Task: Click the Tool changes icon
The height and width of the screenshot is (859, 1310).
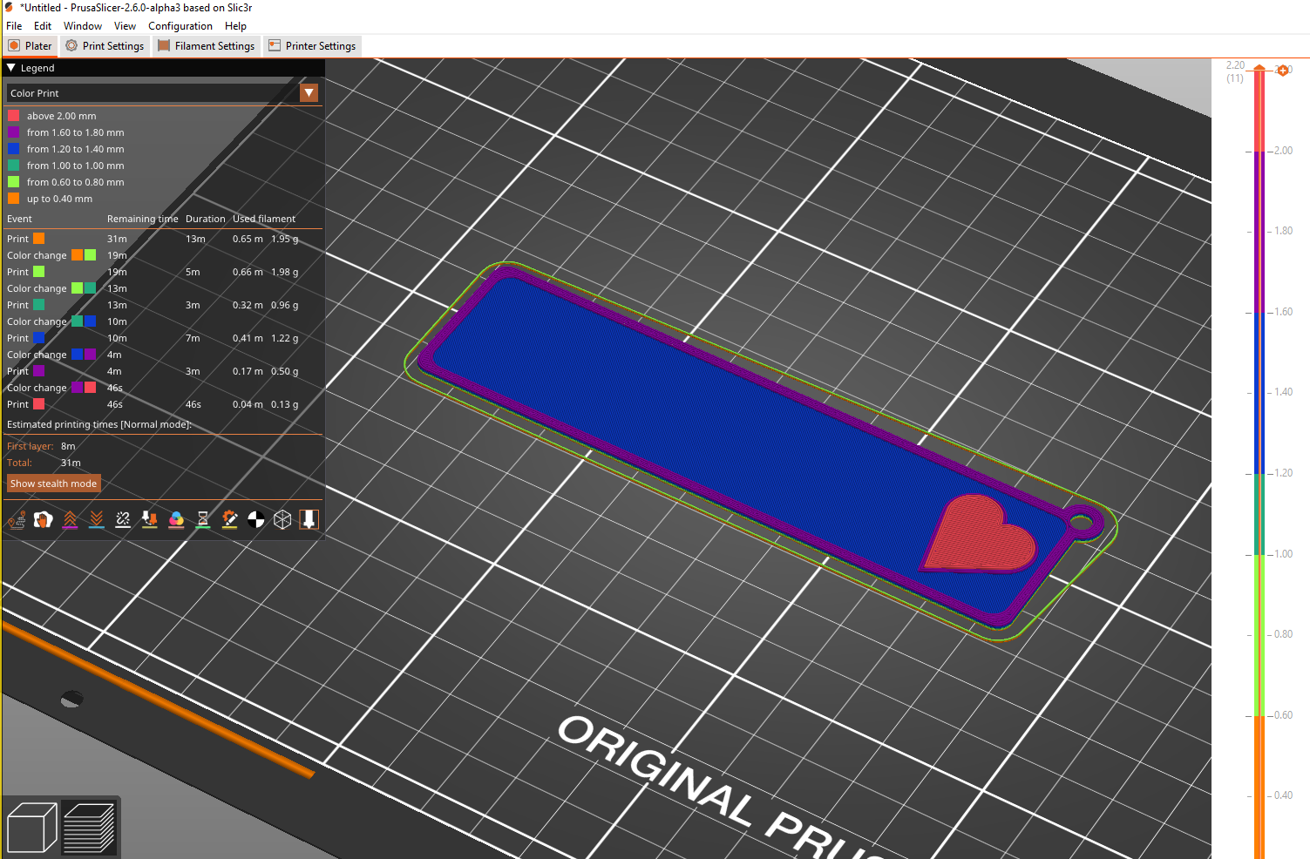Action: [150, 520]
